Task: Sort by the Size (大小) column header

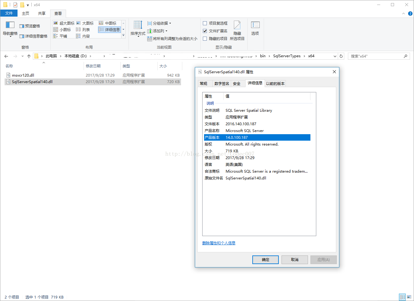Action: point(170,66)
